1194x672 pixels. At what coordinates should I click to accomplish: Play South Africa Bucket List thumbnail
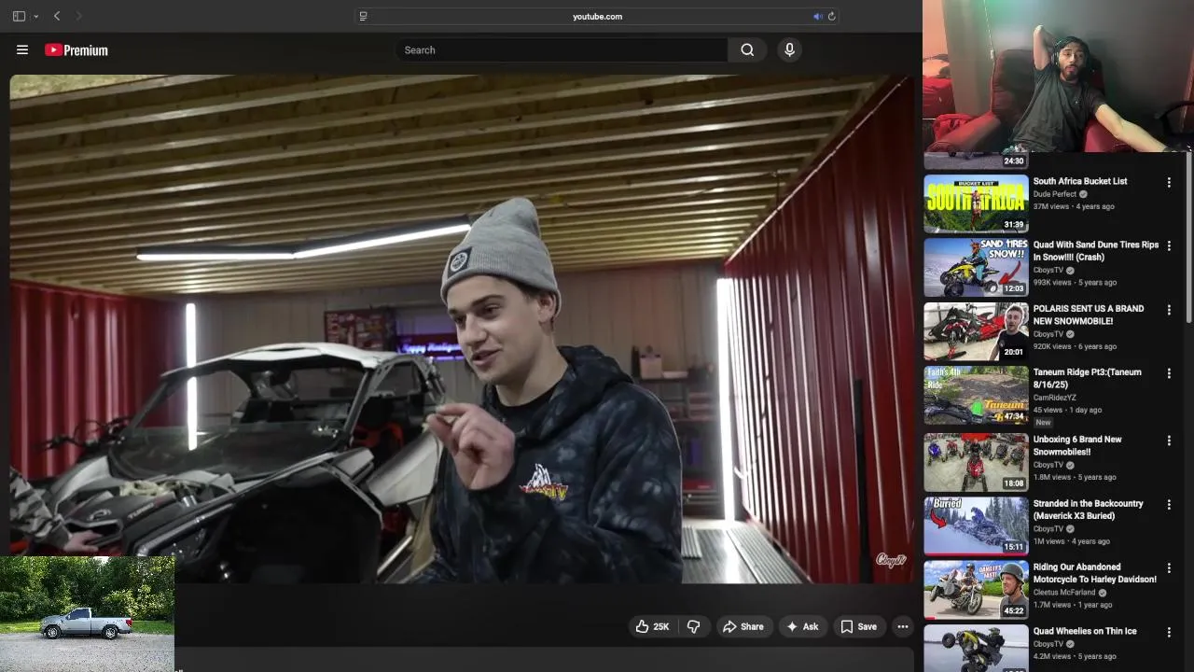click(x=976, y=203)
